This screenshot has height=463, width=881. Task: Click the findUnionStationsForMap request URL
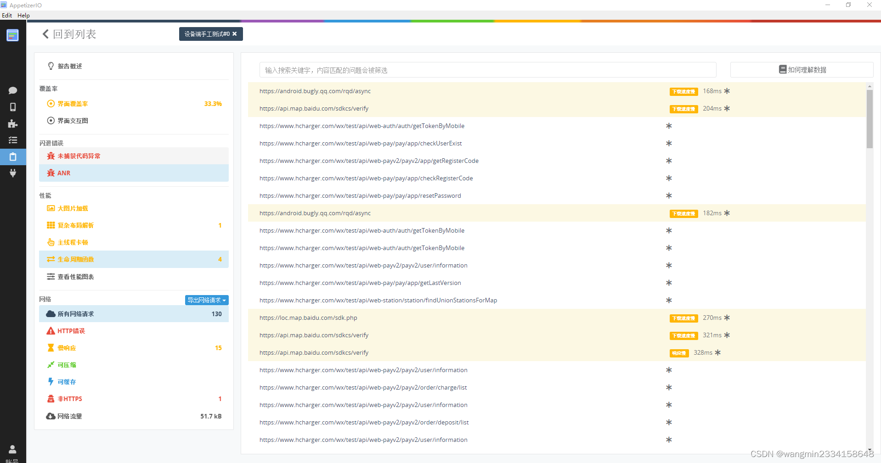pos(378,300)
